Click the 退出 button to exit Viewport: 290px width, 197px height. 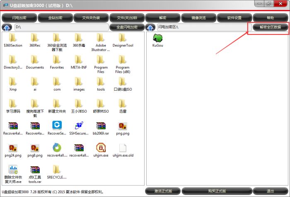270,191
